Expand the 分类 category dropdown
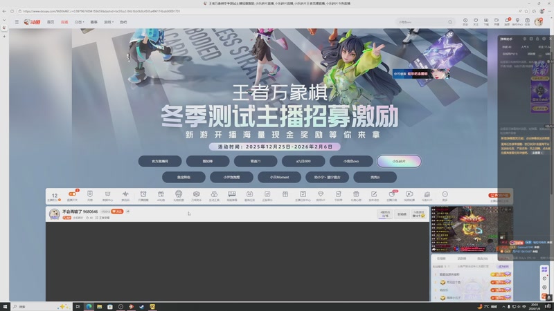554x311 pixels. pyautogui.click(x=79, y=22)
